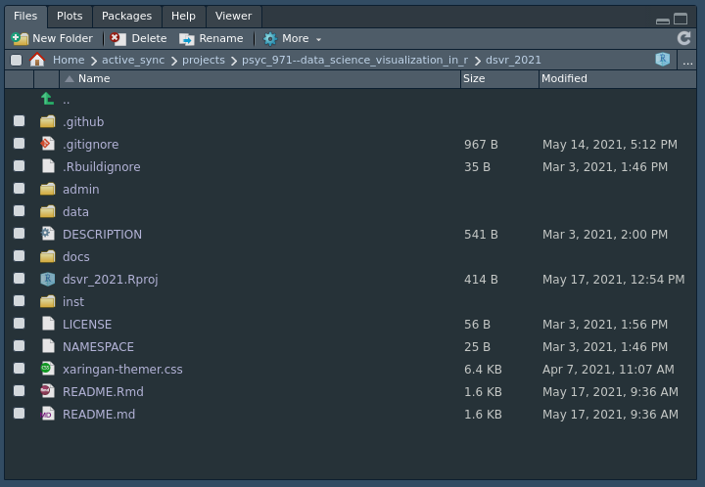Click the Home directory house icon
705x487 pixels.
point(37,60)
